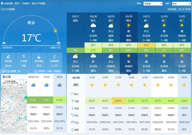Click the sunset icon above 日落17:36
Screen dimensions: 192x135
click(x=59, y=43)
